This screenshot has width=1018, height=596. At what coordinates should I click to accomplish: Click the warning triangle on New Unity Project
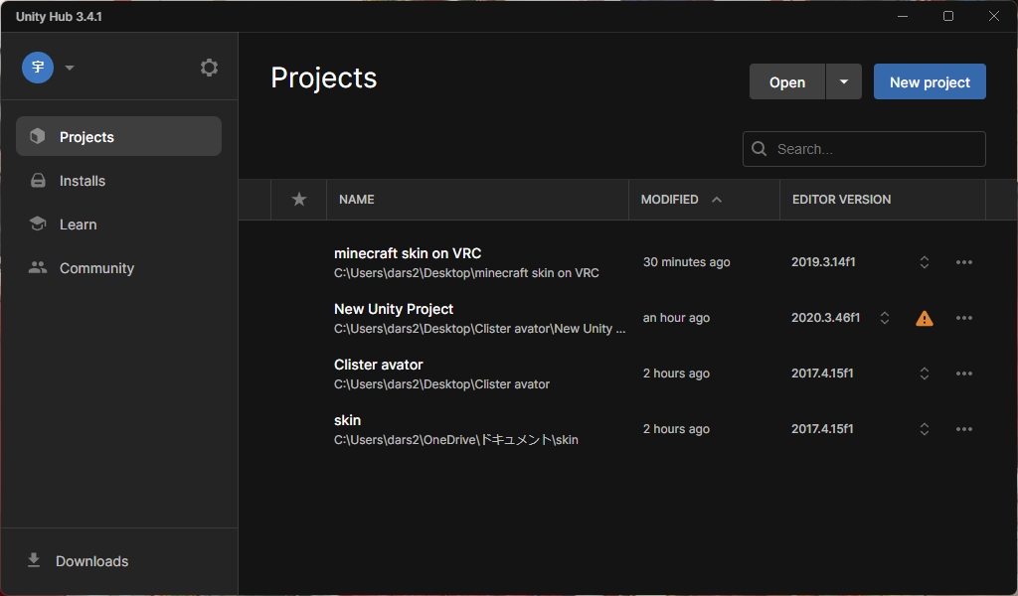pyautogui.click(x=925, y=319)
